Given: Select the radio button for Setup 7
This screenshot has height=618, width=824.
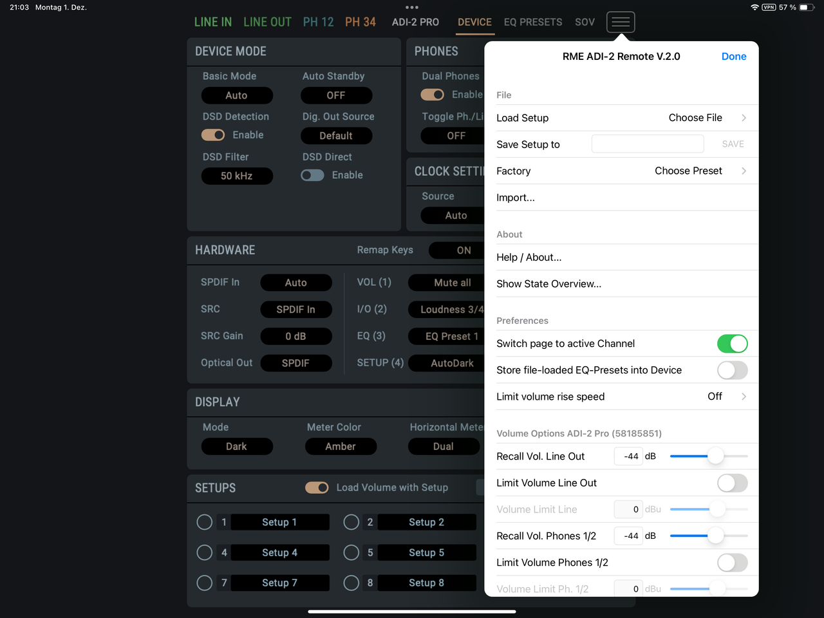Looking at the screenshot, I should coord(205,583).
